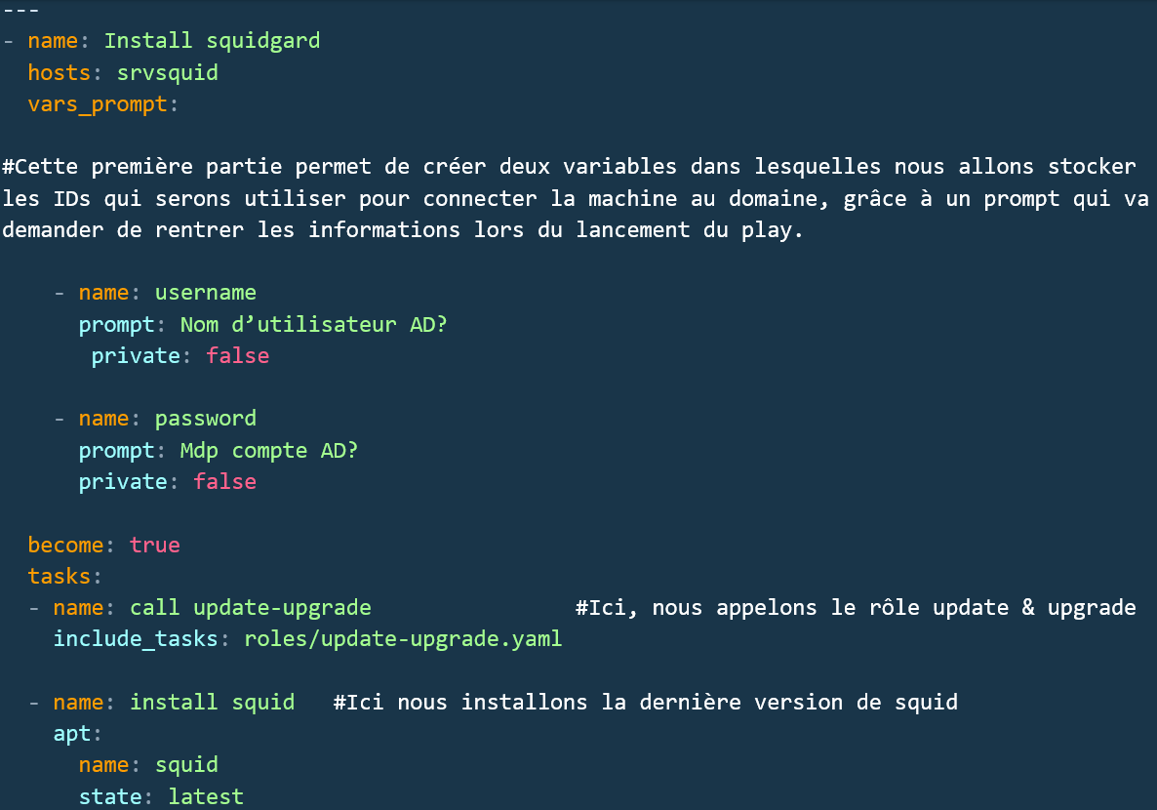Click the "vars_prompt" key
1157x810 pixels.
click(98, 104)
